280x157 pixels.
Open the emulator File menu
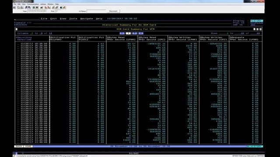tap(14, 4)
